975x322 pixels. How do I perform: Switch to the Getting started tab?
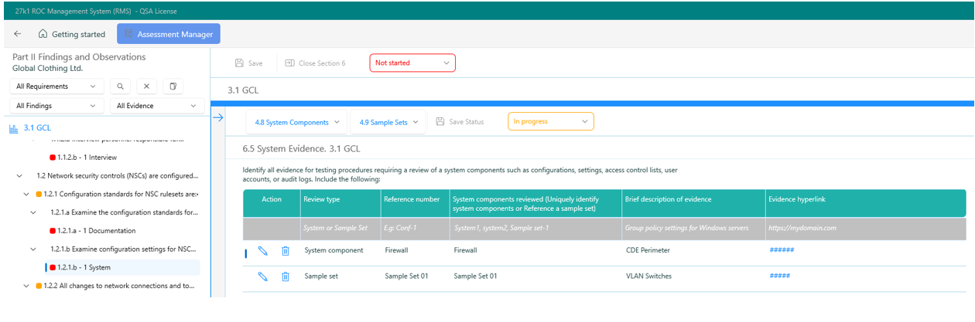click(x=71, y=34)
